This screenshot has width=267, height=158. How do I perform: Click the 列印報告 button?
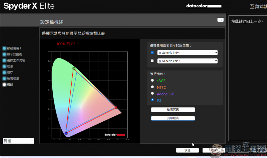pos(173,118)
